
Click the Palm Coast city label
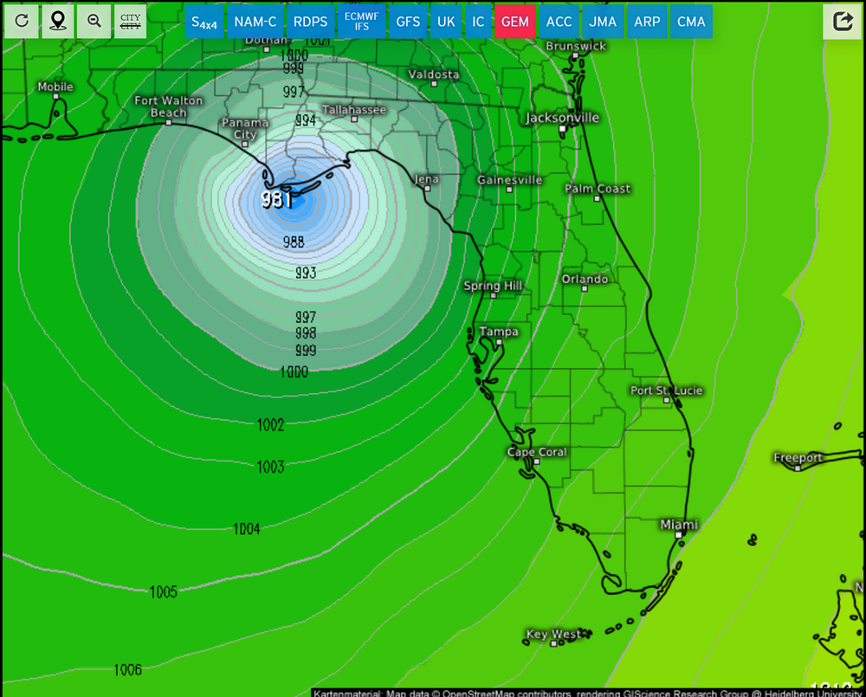[598, 189]
